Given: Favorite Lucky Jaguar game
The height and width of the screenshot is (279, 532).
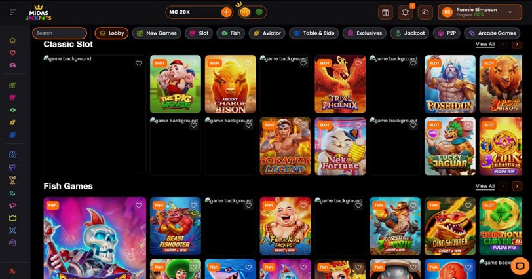Looking at the screenshot, I should tap(468, 125).
